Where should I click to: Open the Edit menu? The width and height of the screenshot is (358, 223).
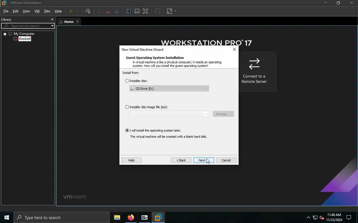(x=16, y=11)
